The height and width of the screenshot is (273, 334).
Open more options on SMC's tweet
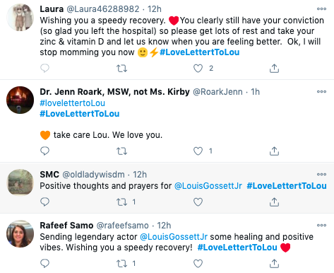[x=321, y=174]
